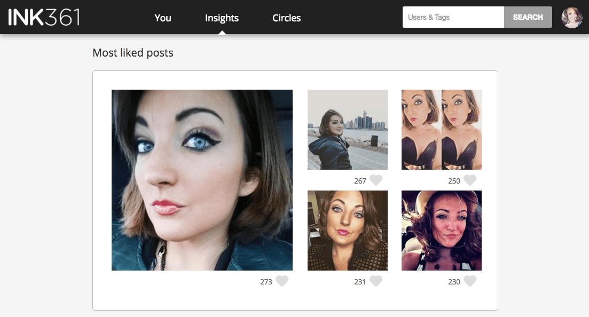The image size is (589, 317).
Task: Like the post with 267 likes
Action: [376, 180]
